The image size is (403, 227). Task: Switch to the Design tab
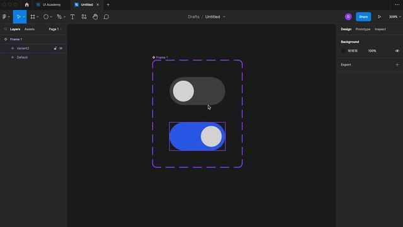point(346,29)
